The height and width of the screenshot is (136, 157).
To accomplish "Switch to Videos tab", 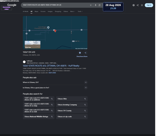I will click(66, 12).
